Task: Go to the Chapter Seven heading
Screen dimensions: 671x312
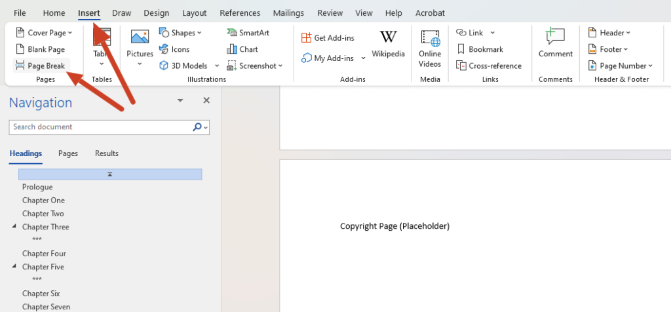Action: click(x=47, y=307)
